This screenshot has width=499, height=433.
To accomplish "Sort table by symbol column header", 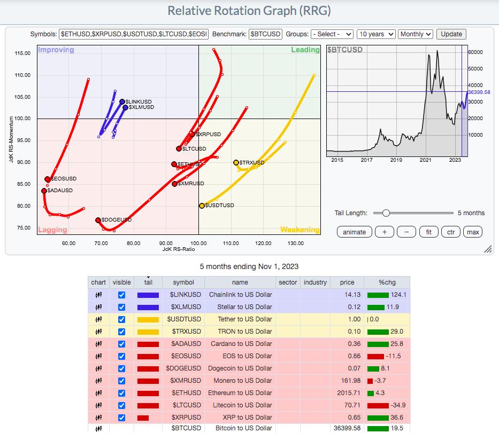I will (x=183, y=282).
